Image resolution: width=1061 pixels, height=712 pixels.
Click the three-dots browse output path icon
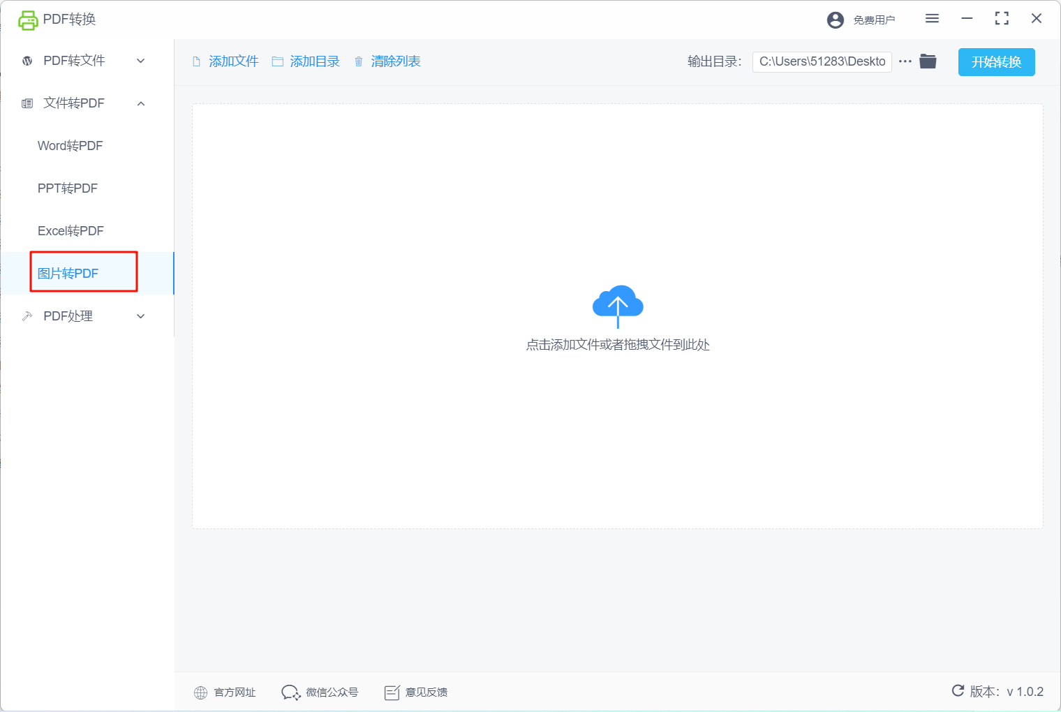pos(905,61)
